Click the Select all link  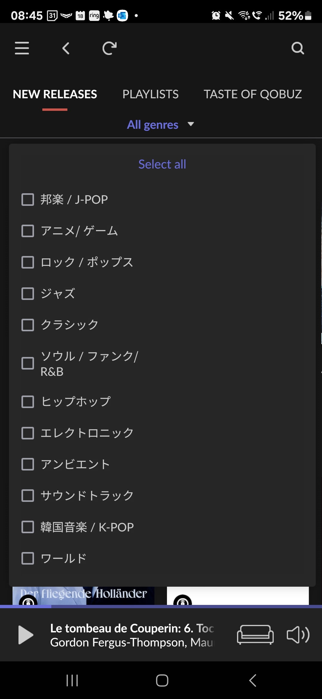(162, 164)
